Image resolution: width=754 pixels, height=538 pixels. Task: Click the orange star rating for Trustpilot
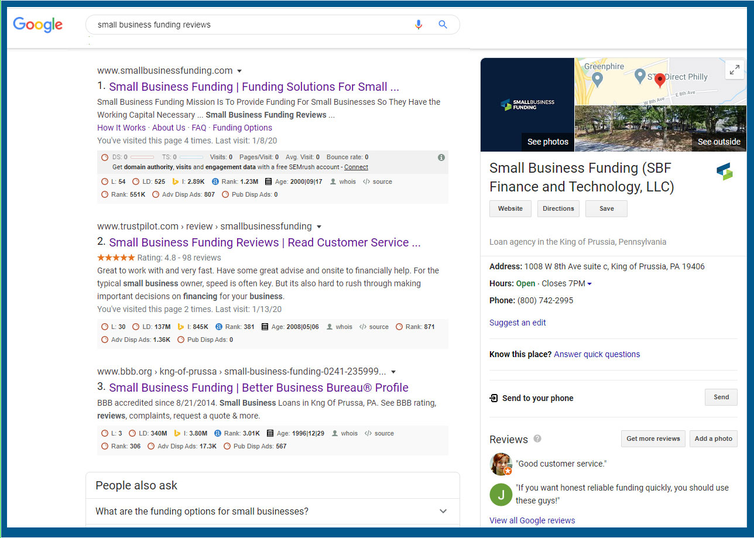116,258
